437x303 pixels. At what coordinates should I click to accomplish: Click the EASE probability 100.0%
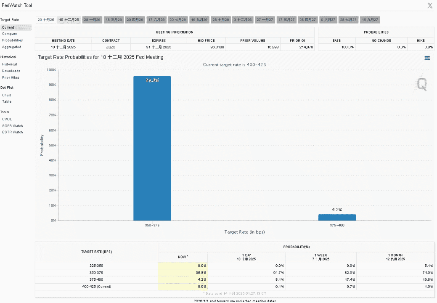click(x=347, y=47)
